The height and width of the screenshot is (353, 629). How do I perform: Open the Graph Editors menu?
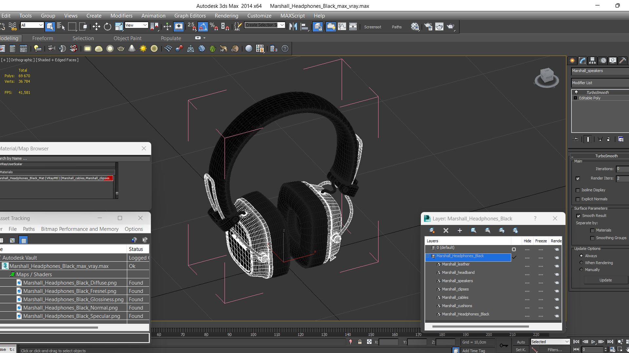point(190,16)
